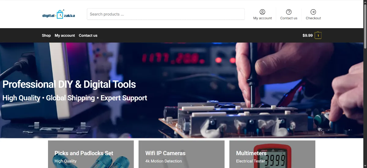Open the shopping cart bag icon
The width and height of the screenshot is (367, 168).
(318, 35)
